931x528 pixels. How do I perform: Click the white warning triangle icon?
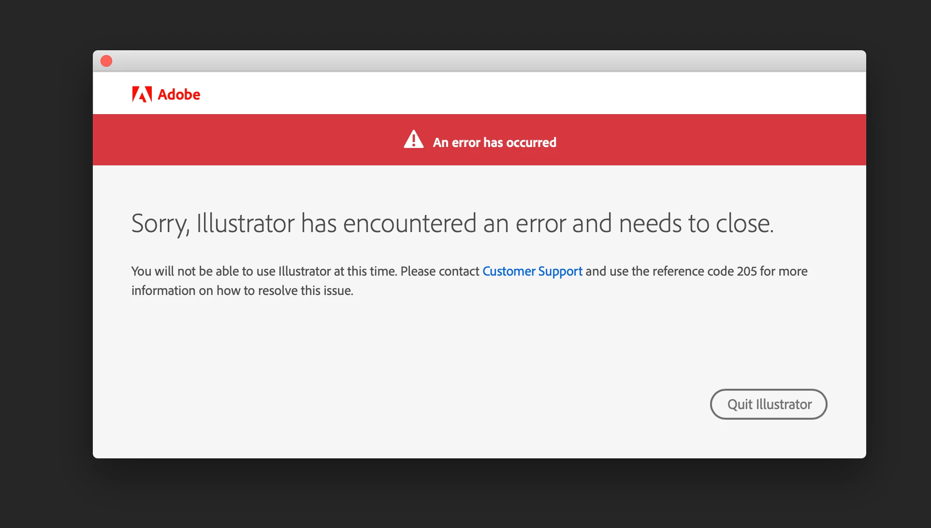tap(413, 140)
